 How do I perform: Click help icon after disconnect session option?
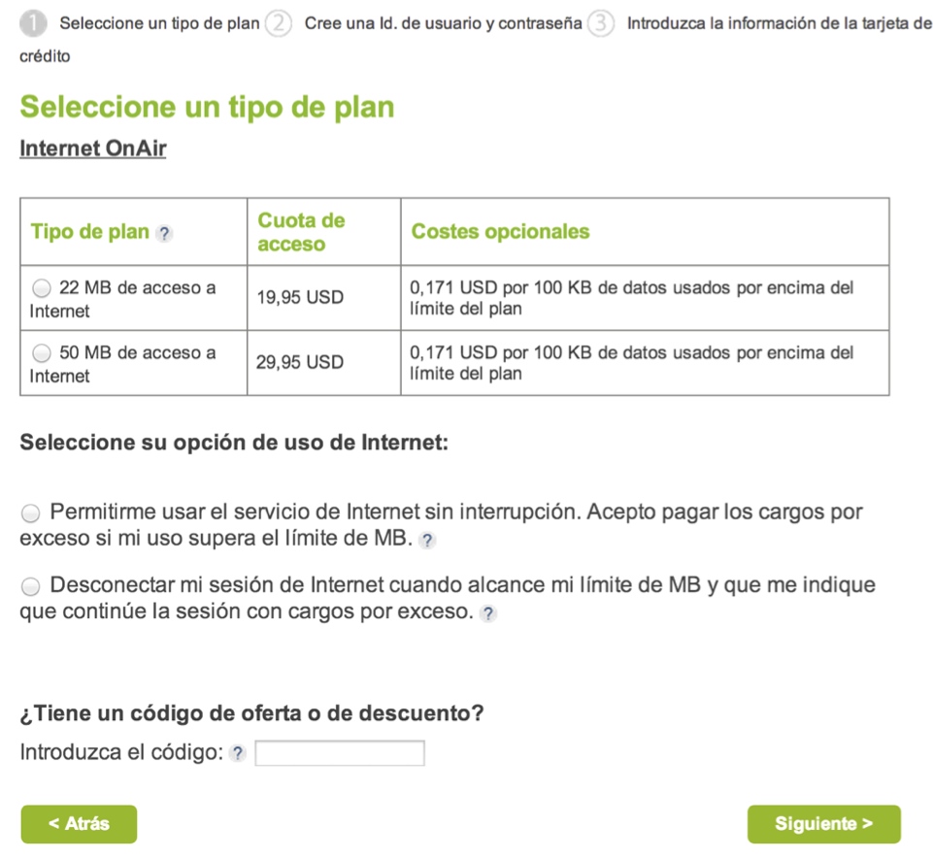pyautogui.click(x=488, y=613)
